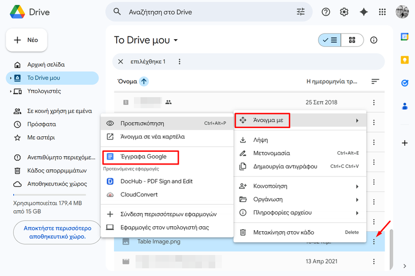Open 'Με αστέρι' in sidebar
Image resolution: width=415 pixels, height=276 pixels.
point(52,137)
